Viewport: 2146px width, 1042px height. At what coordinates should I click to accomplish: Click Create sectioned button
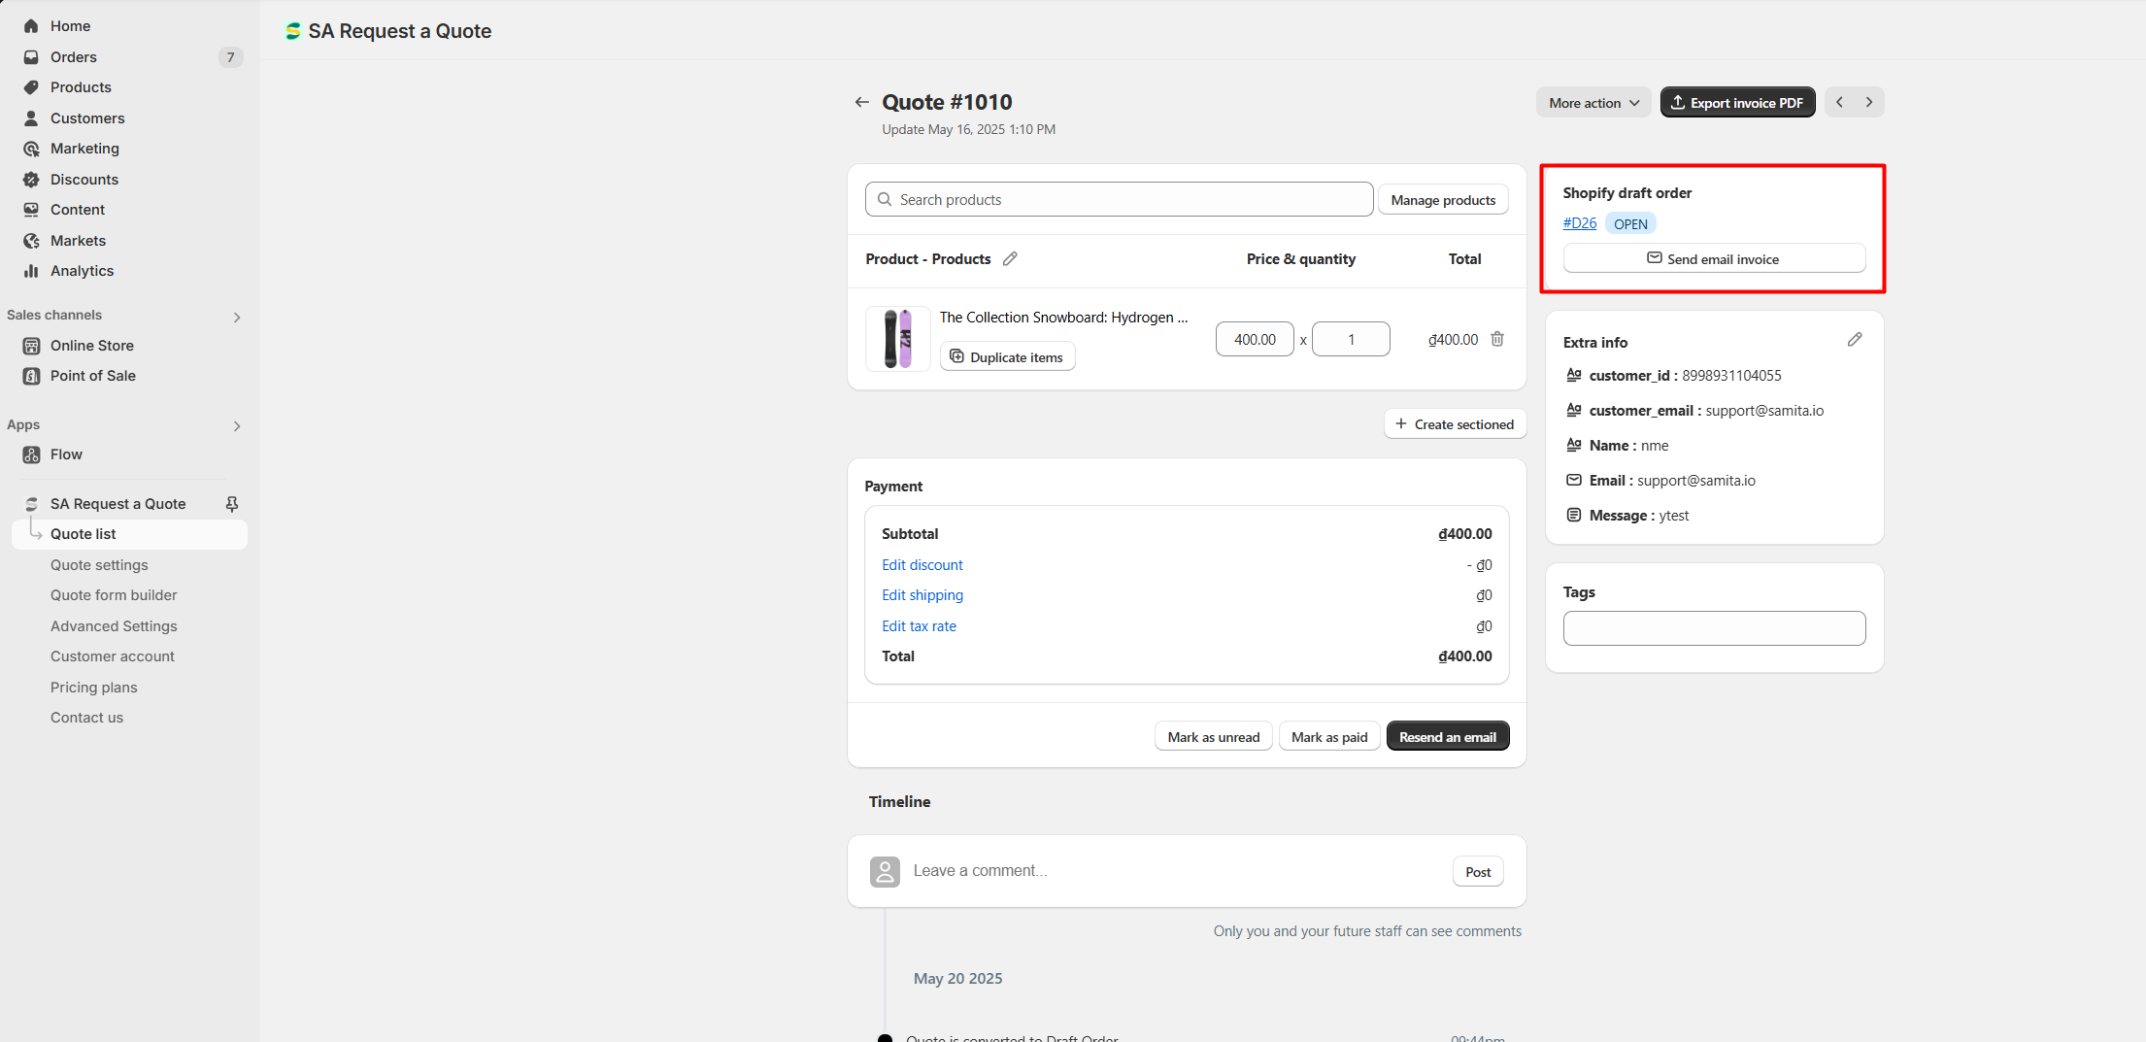click(x=1455, y=424)
